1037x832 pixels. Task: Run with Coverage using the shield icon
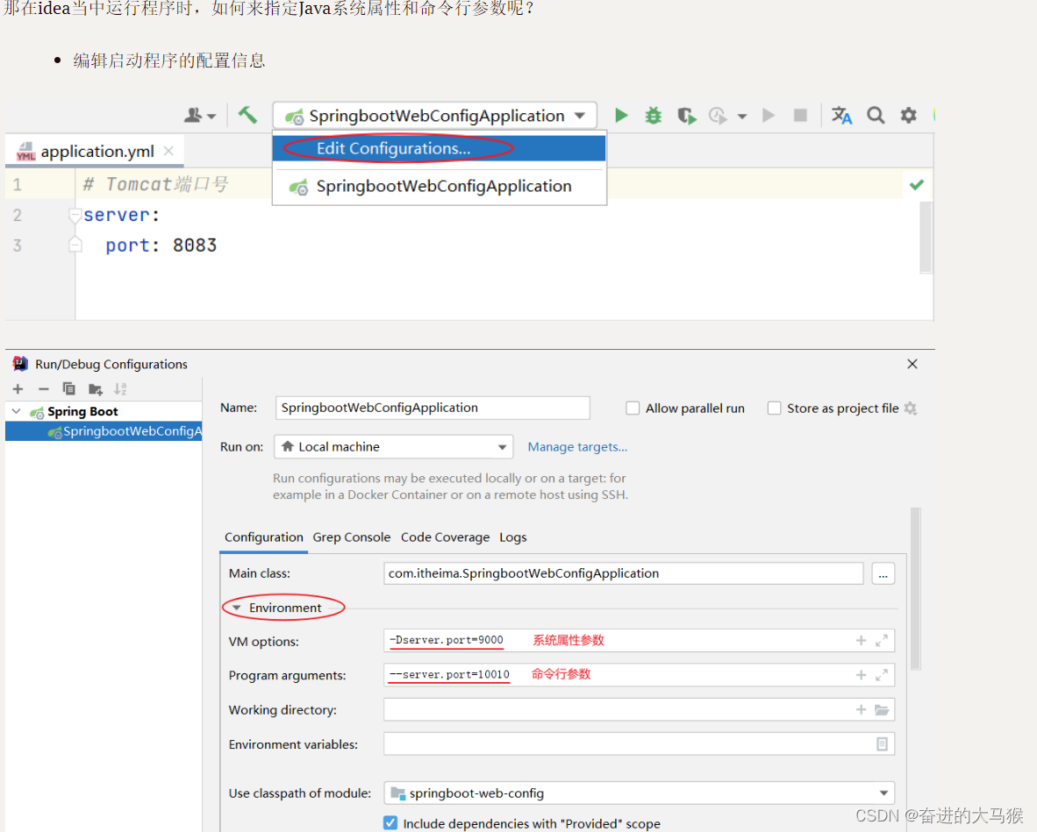click(x=686, y=115)
